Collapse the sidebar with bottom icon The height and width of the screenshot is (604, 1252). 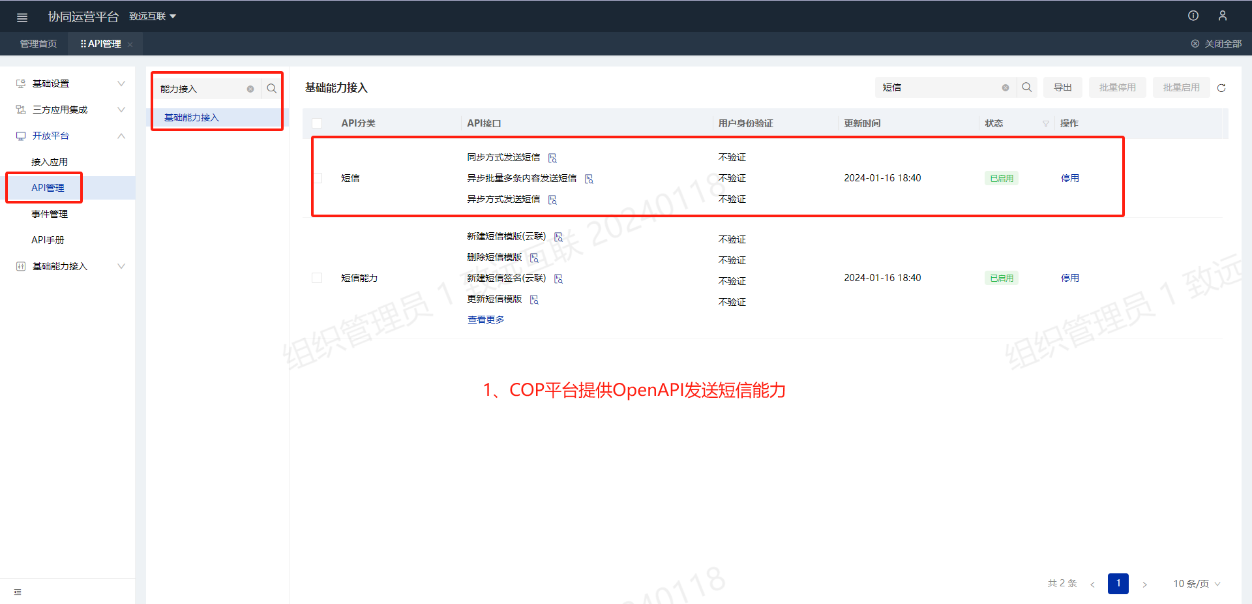click(x=18, y=592)
